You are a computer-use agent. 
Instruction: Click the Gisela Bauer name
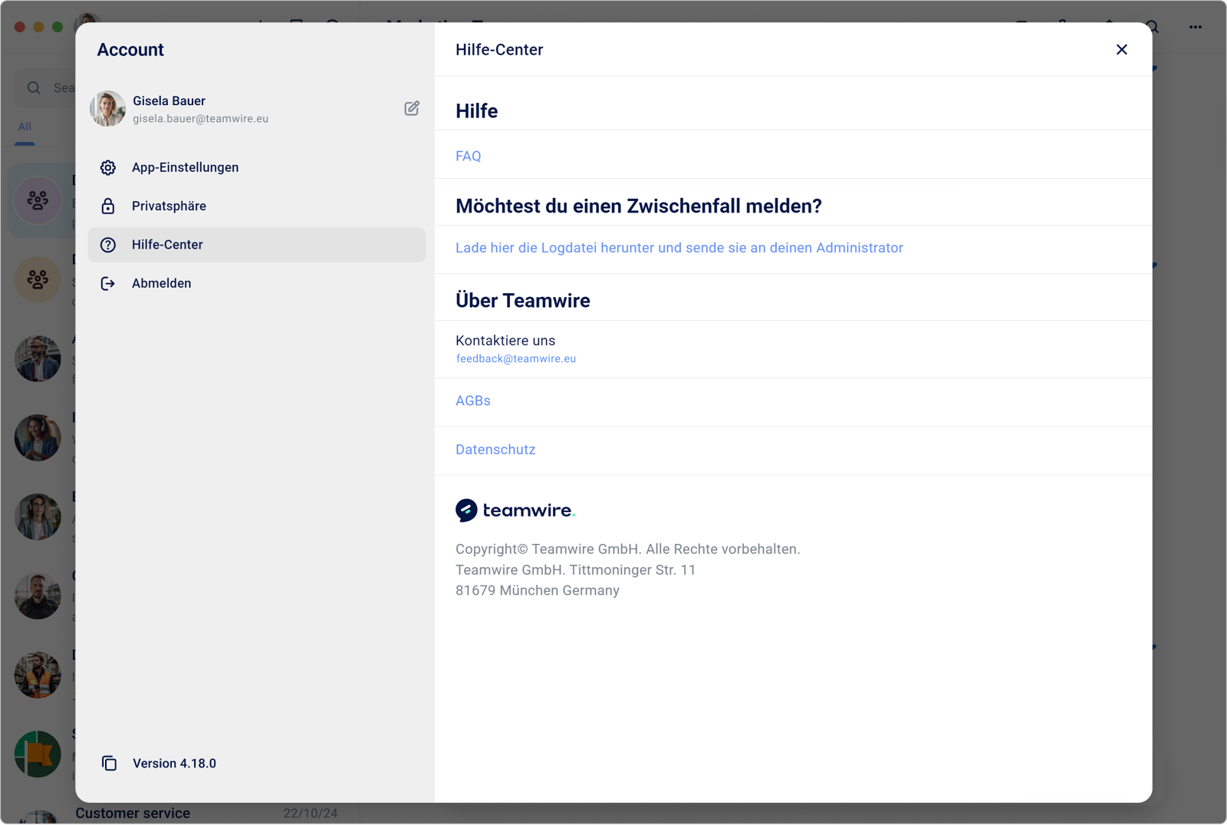(169, 101)
